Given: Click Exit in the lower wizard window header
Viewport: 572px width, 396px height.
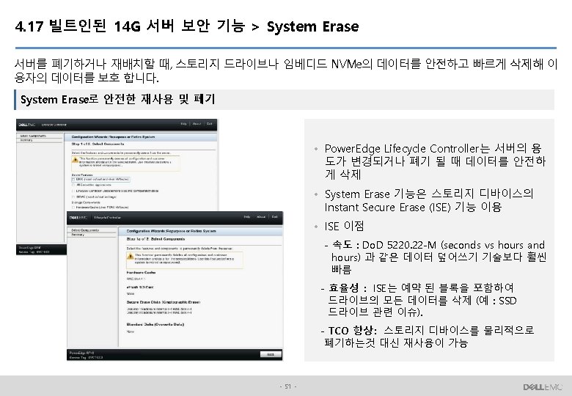Looking at the screenshot, I should [x=275, y=217].
